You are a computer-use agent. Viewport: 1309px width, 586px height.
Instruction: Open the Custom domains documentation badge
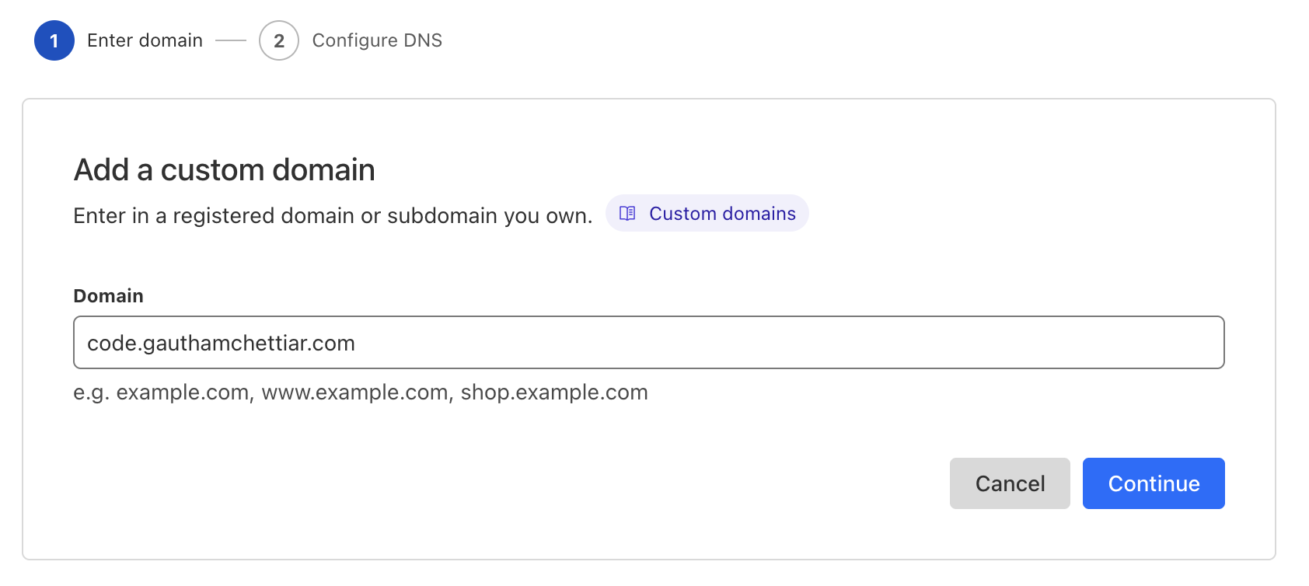[x=707, y=213]
